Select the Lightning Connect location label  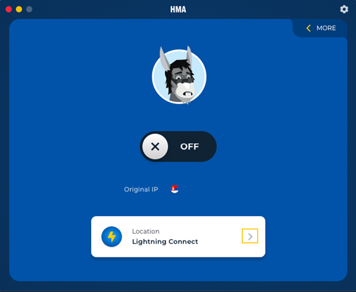point(165,242)
